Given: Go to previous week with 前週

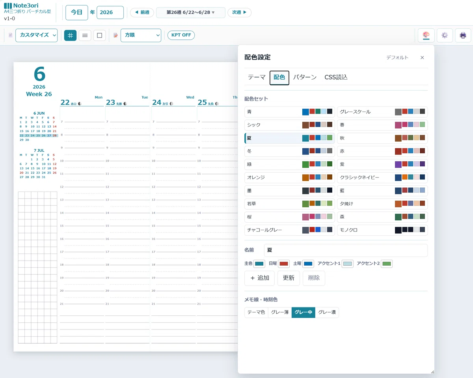Looking at the screenshot, I should pyautogui.click(x=142, y=13).
